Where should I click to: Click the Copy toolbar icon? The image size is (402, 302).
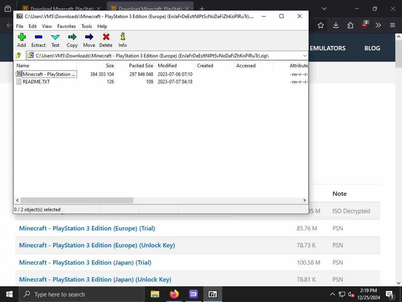[x=72, y=37]
